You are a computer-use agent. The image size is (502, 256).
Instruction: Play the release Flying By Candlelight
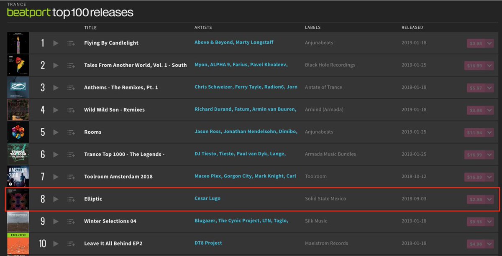(56, 43)
